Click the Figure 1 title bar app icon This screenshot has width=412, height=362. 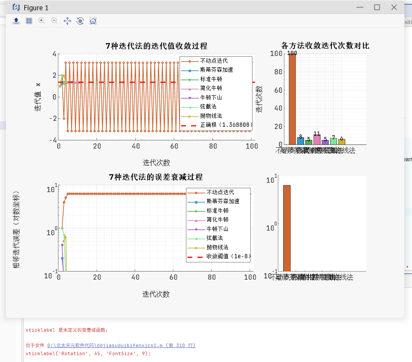click(x=16, y=7)
